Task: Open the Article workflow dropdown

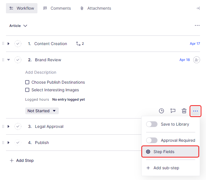Action: click(x=18, y=26)
